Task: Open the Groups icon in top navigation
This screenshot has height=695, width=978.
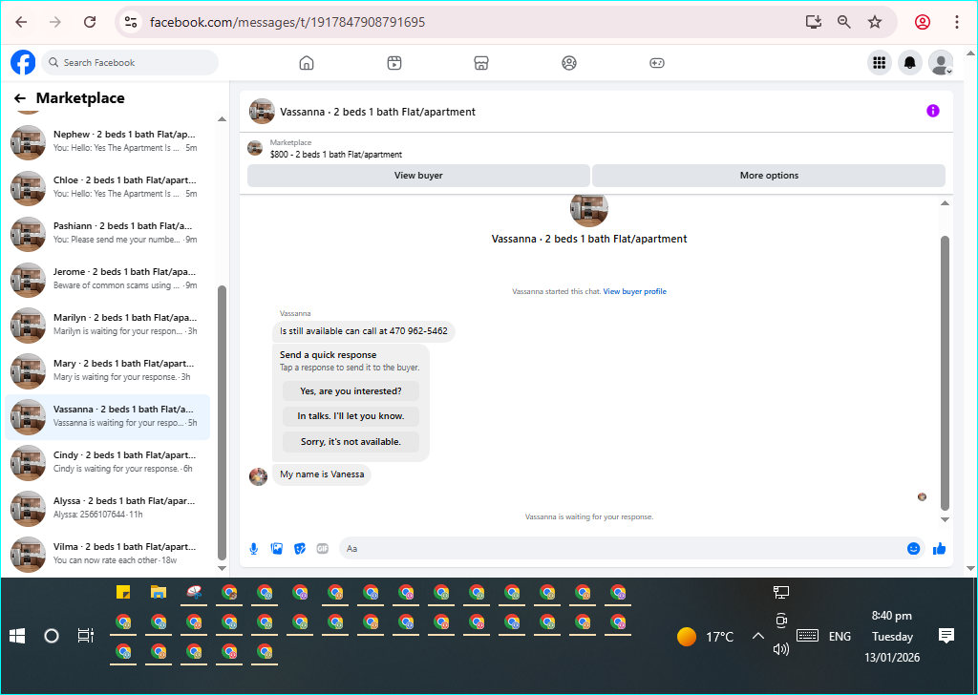Action: click(x=569, y=63)
